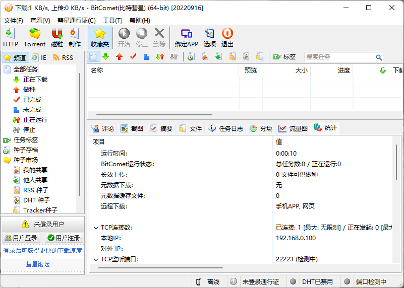
Task: Select 全部任务 in the tree
Action: tap(26, 69)
